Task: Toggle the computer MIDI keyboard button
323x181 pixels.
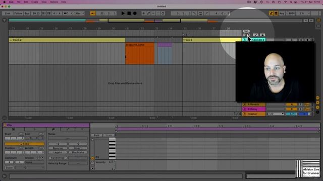Action: coord(276,14)
